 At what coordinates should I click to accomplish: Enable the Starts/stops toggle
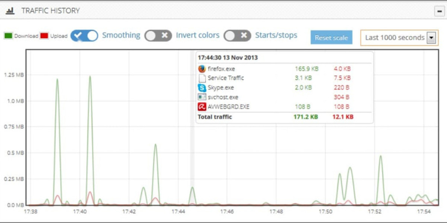click(x=237, y=36)
